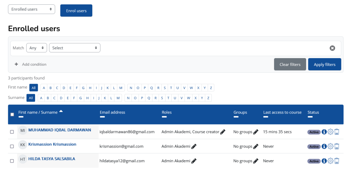This screenshot has width=349, height=169.
Task: Open the Match Any dropdown
Action: (37, 48)
